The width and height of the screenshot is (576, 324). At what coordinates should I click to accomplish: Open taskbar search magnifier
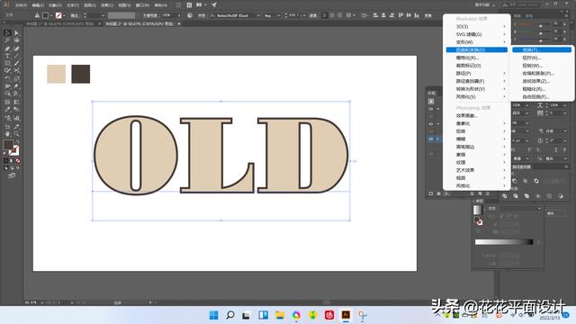click(x=230, y=315)
